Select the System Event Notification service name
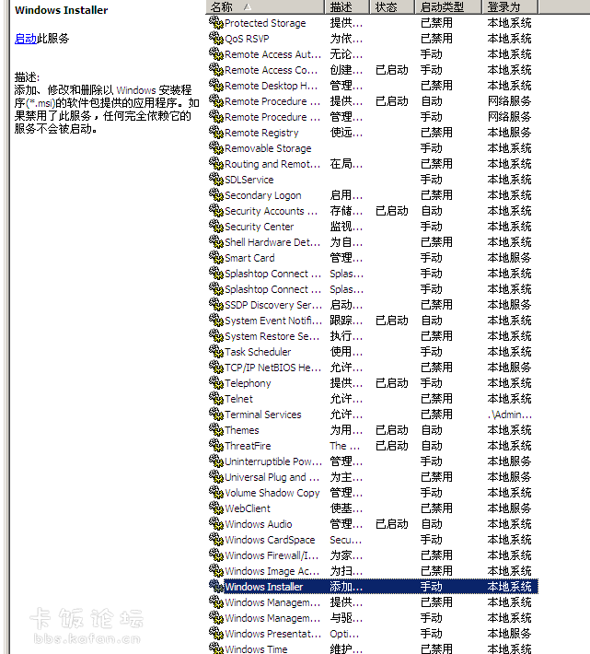 pyautogui.click(x=273, y=321)
